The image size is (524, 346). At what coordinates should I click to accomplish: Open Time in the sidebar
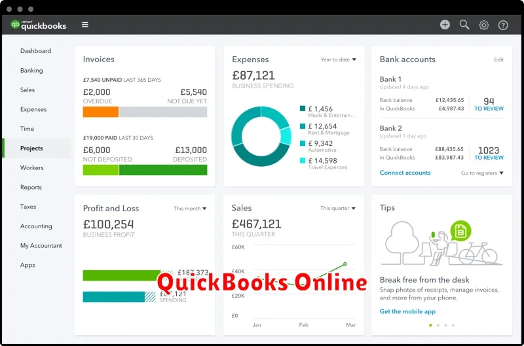27,129
